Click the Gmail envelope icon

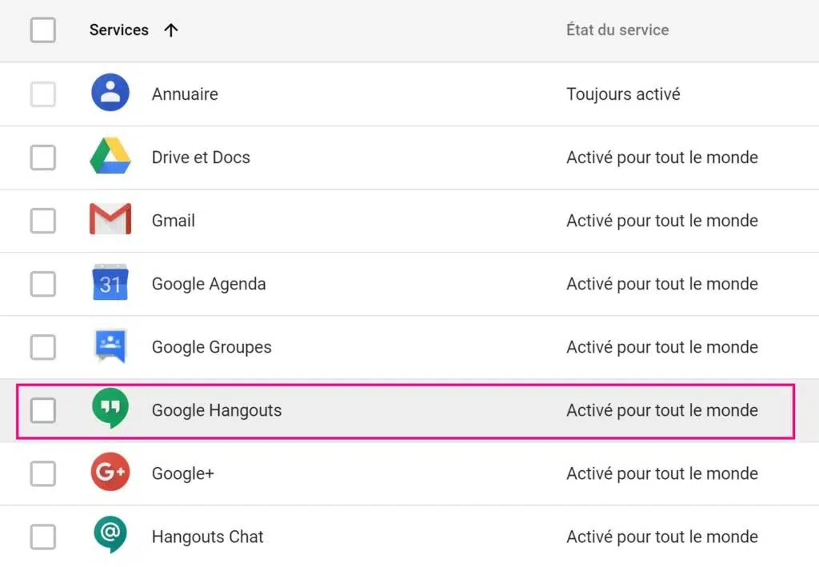[110, 219]
